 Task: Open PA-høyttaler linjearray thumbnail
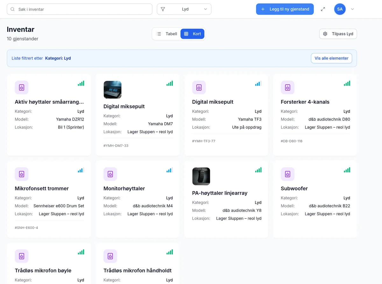(x=201, y=176)
